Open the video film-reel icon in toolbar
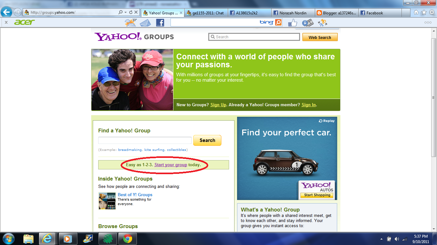Viewport: 437px width, 245px height. [308, 23]
